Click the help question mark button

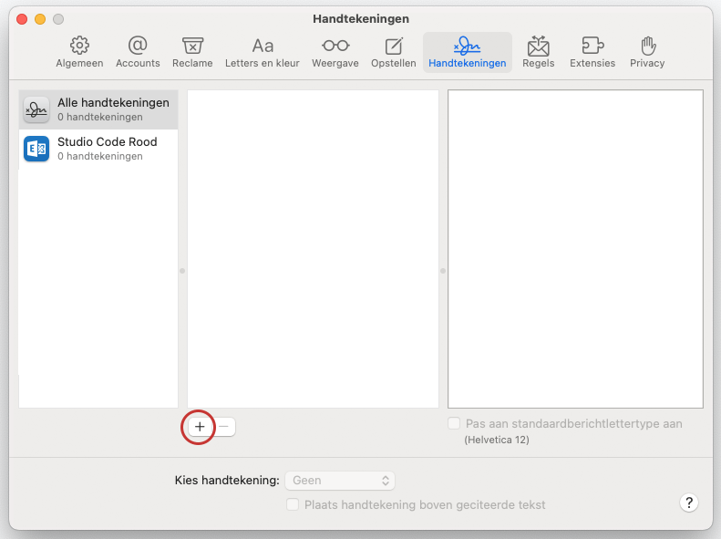[690, 503]
